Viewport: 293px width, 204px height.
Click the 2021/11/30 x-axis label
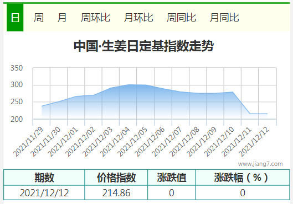coord(45,142)
